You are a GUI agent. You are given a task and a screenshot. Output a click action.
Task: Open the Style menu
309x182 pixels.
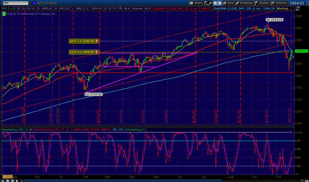[228, 3]
